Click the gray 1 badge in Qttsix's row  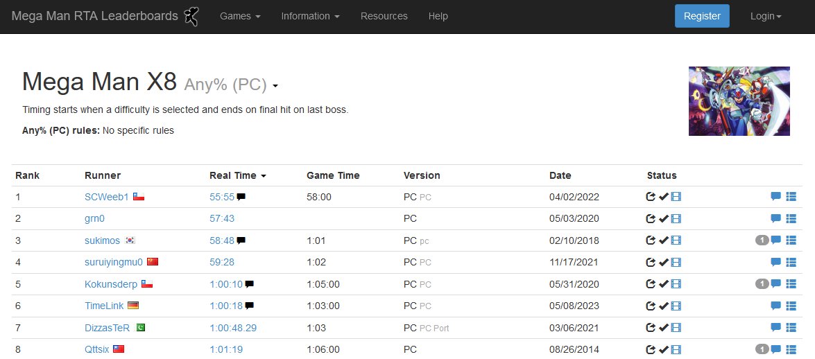coord(762,349)
